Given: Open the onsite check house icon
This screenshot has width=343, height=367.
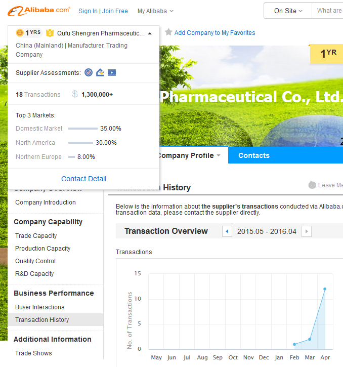Looking at the screenshot, I should (100, 72).
